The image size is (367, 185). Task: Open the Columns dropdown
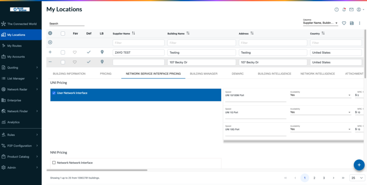click(320, 23)
